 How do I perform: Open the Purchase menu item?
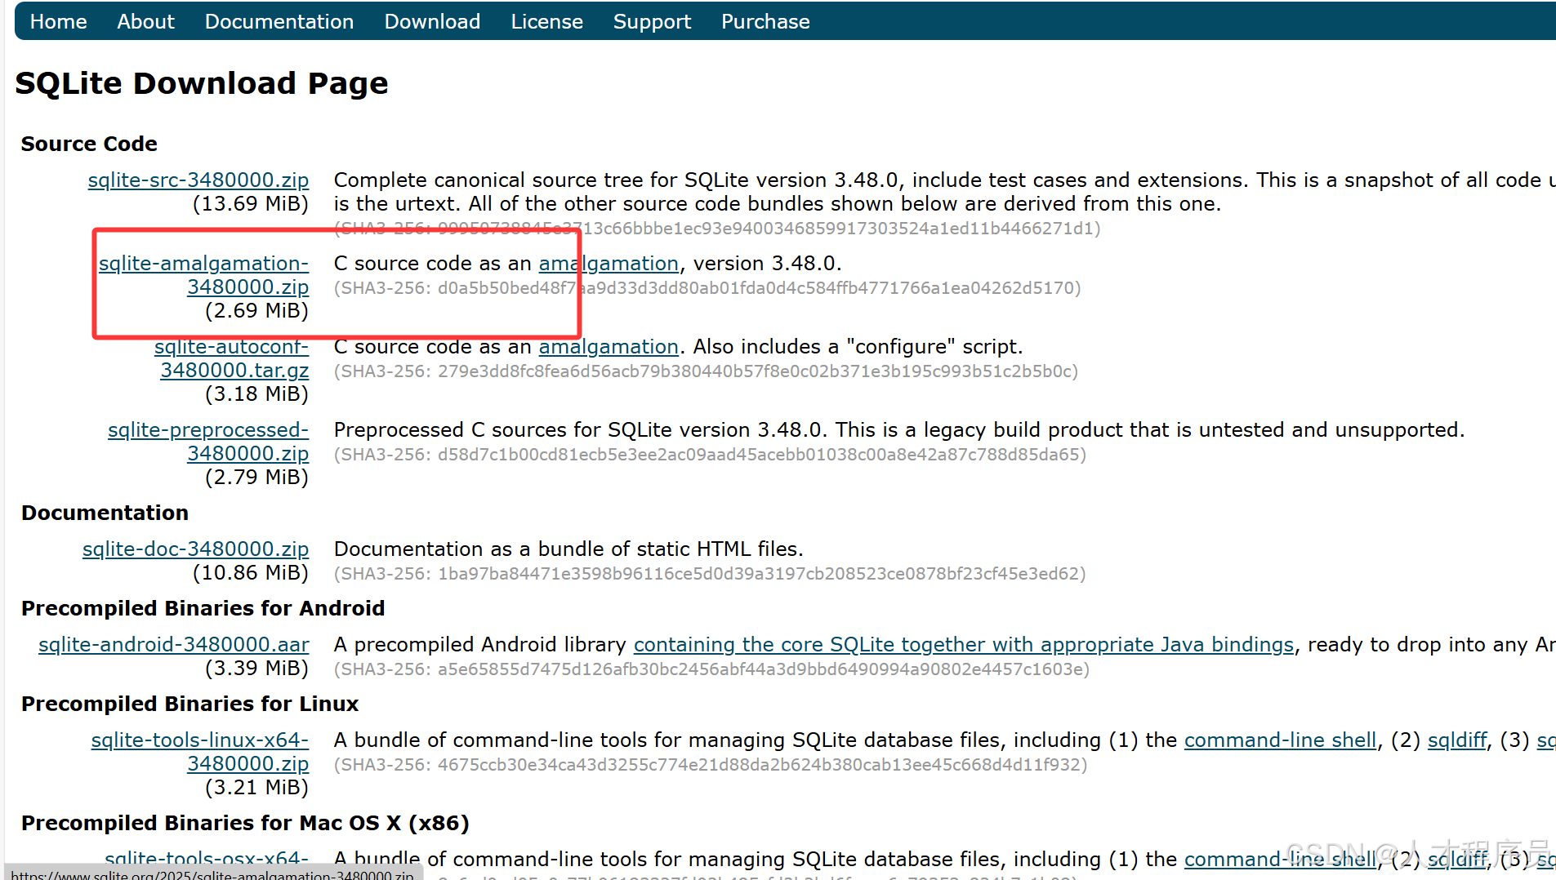tap(765, 22)
